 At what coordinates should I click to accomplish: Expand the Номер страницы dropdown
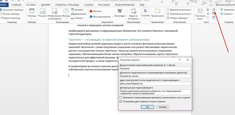point(188,18)
